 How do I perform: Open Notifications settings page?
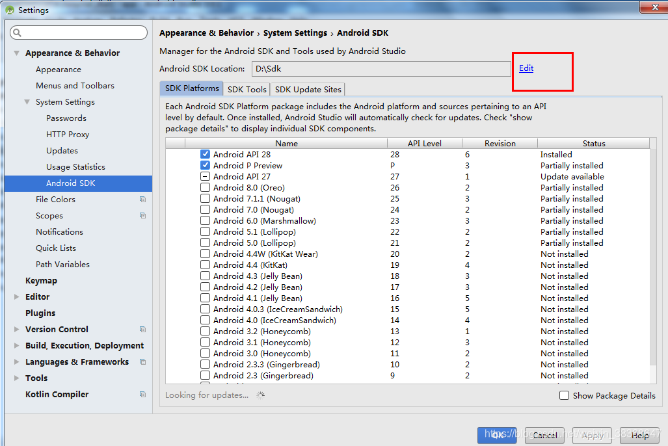[x=60, y=231]
